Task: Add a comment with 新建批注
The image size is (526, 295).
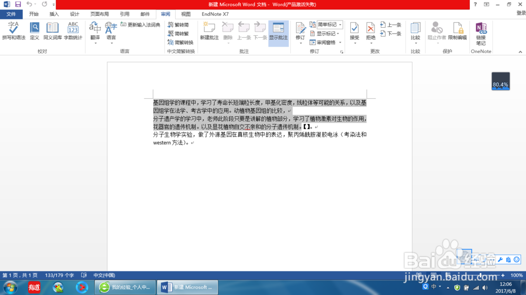Action: [209, 31]
